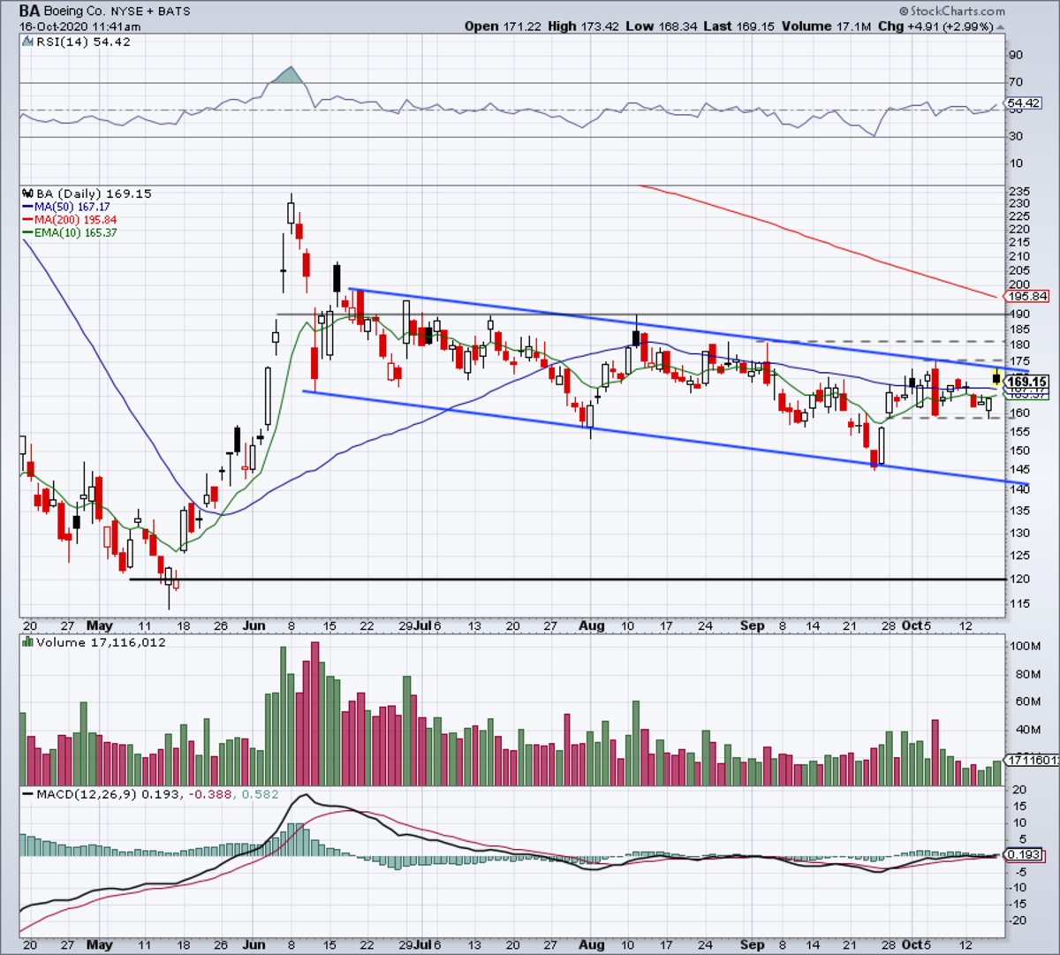The height and width of the screenshot is (955, 1060).
Task: Click the 100M volume axis label
Action: click(x=1026, y=647)
